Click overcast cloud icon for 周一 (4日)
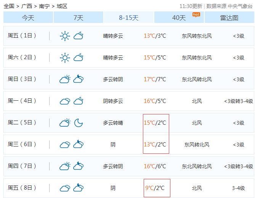The image size is (255, 198). (x=65, y=101)
